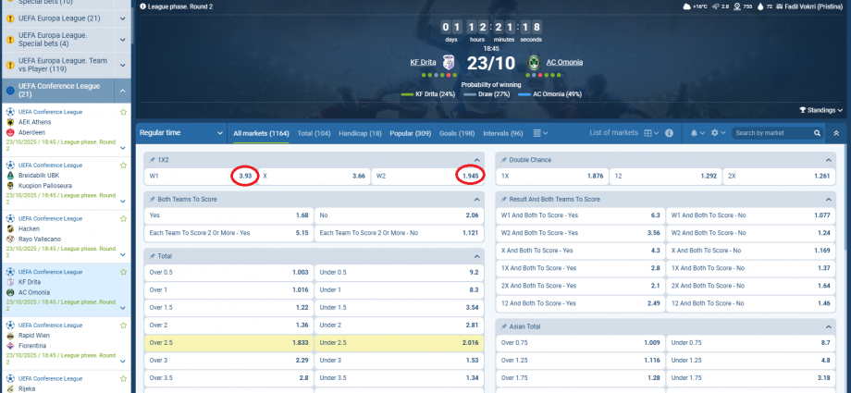Open the KF Drita team link
Image resolution: width=851 pixels, height=393 pixels.
pos(423,62)
